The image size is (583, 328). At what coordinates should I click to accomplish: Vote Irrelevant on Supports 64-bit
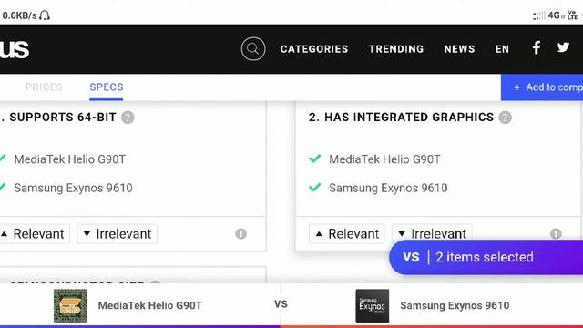118,234
